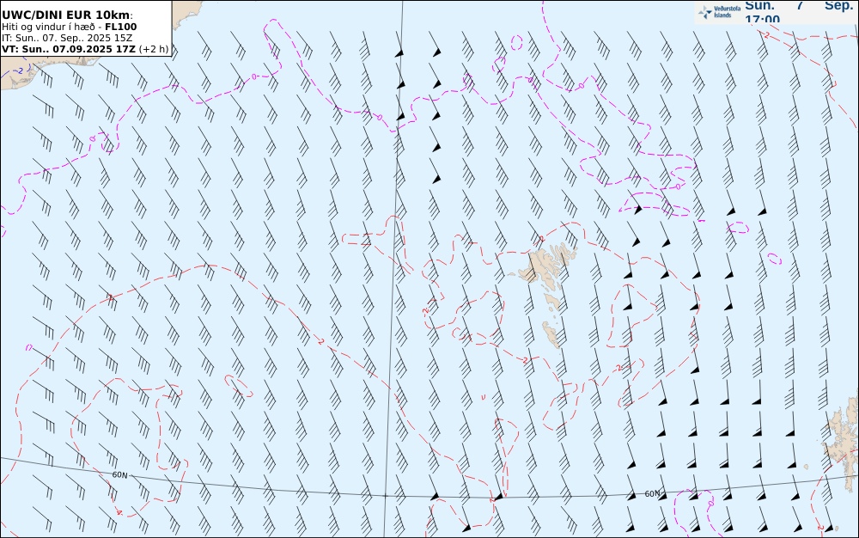
Task: Click the blue "-2" isotherm label over Iceland
Action: click(x=18, y=70)
